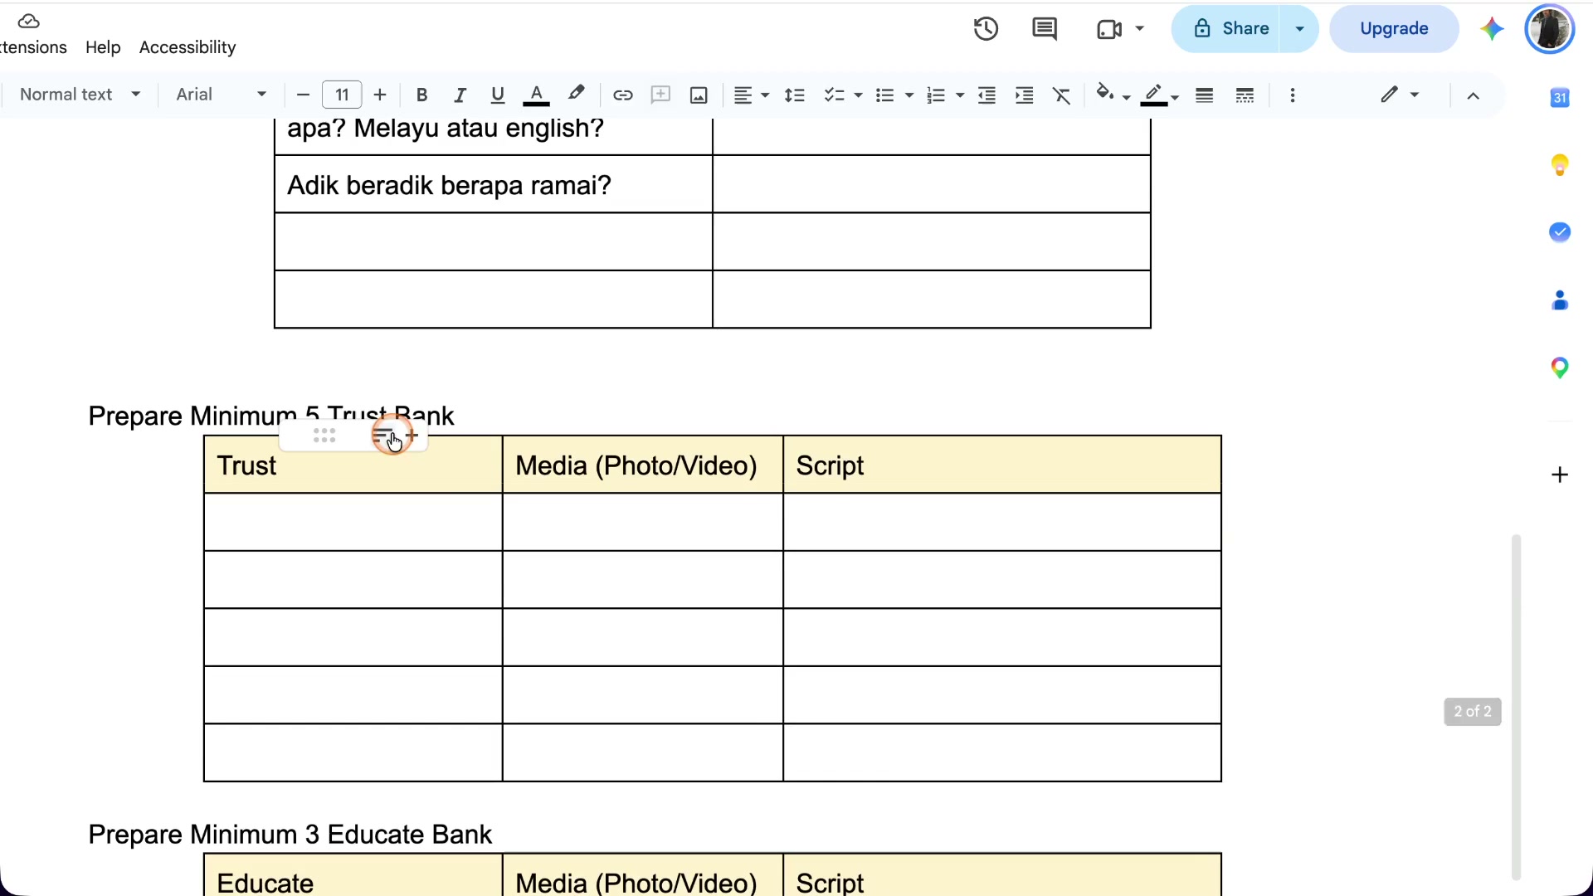Image resolution: width=1593 pixels, height=896 pixels.
Task: Open Contacts in the side panel
Action: coord(1560,300)
